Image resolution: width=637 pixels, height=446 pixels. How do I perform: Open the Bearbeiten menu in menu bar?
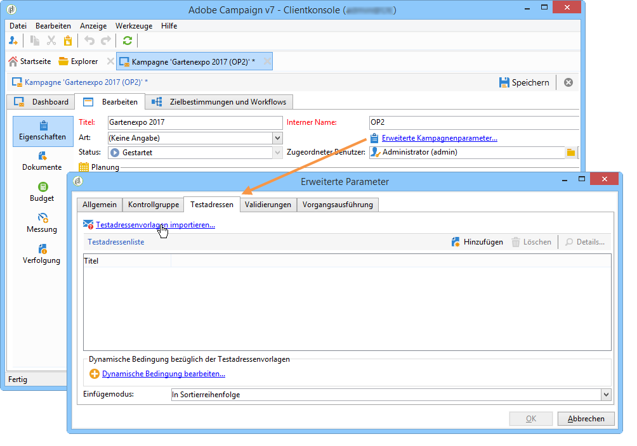pos(53,26)
